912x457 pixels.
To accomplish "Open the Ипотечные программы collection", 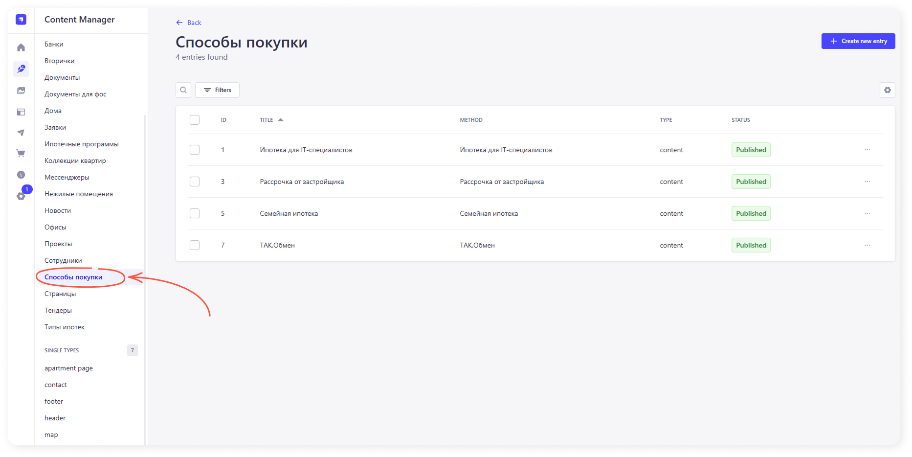I will click(x=82, y=144).
